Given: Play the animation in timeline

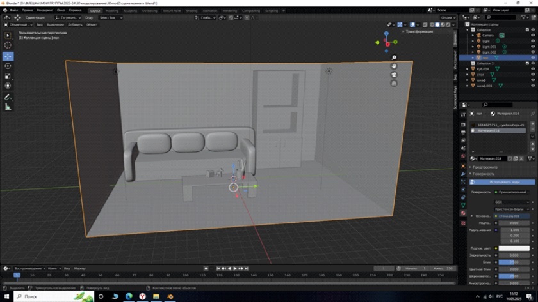Looking at the screenshot, I should coord(235,269).
